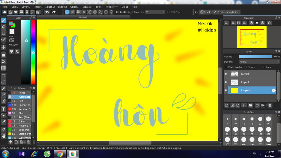
Task: Zoom out using Navigator magnifier minus
Action: tap(244, 23)
